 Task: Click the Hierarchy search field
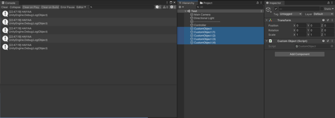229,7
